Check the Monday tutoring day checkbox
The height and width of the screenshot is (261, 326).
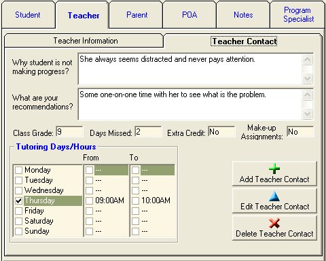pos(18,170)
